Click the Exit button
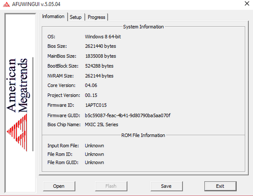This screenshot has width=253, height=196. pos(220,186)
